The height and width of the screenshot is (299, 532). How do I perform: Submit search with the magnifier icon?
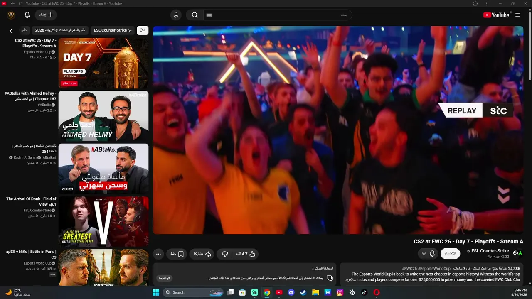195,15
